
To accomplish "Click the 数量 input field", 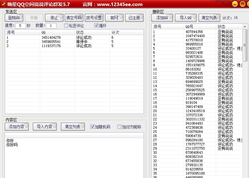I will [x=51, y=26].
